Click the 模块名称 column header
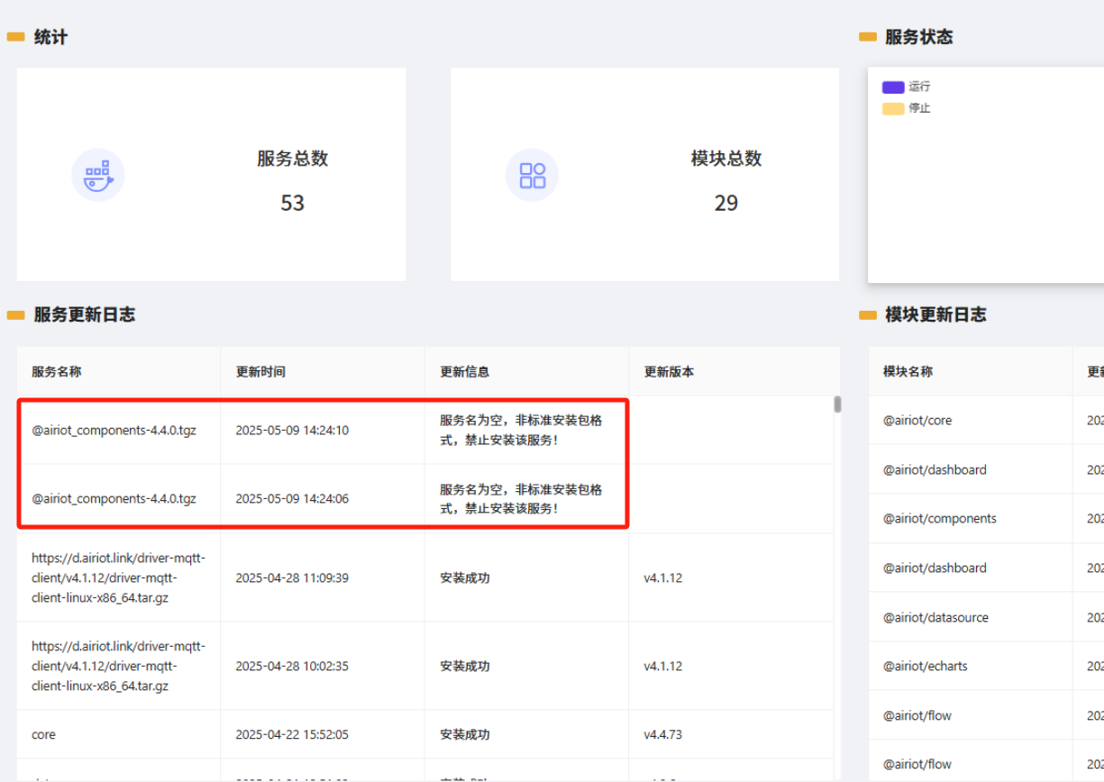This screenshot has height=782, width=1104. pyautogui.click(x=908, y=371)
